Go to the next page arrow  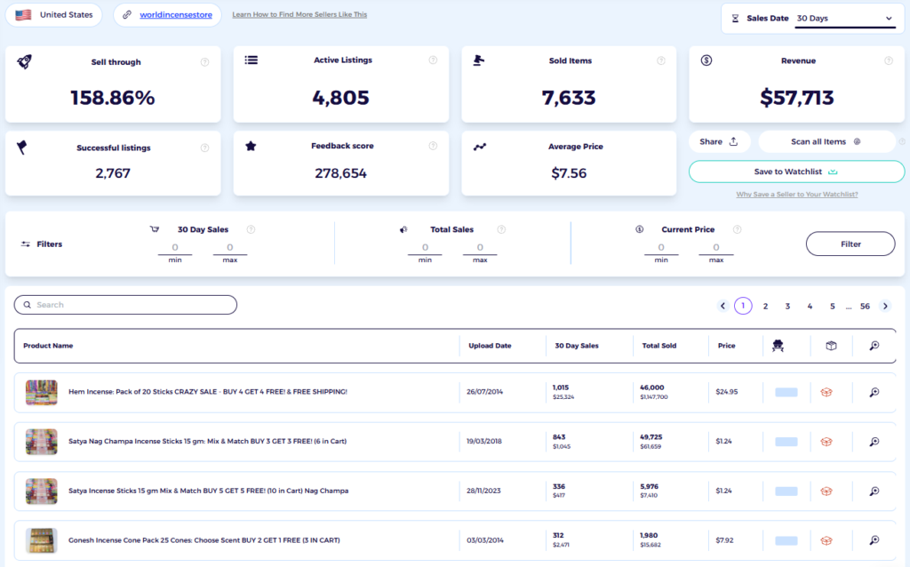click(x=885, y=306)
